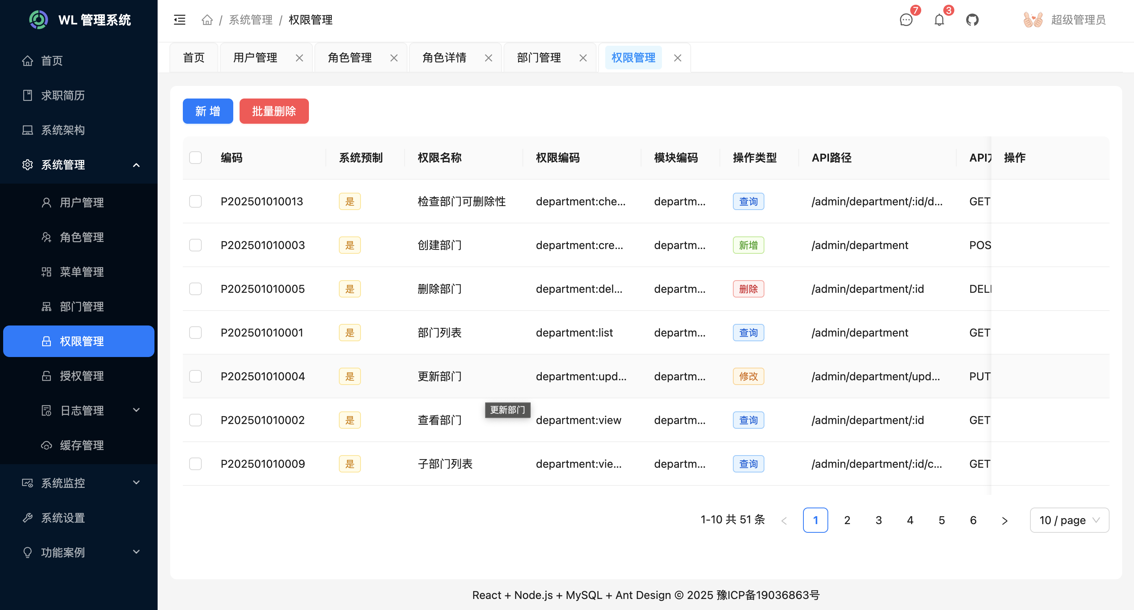The width and height of the screenshot is (1134, 610).
Task: Click the collapse sidebar icon next to breadcrumb
Action: 179,19
